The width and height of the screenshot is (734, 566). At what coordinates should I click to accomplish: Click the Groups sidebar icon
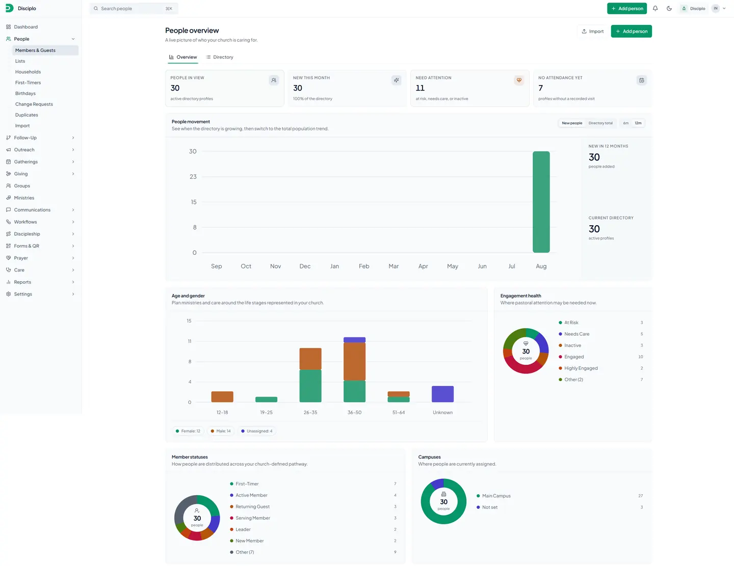click(x=8, y=186)
